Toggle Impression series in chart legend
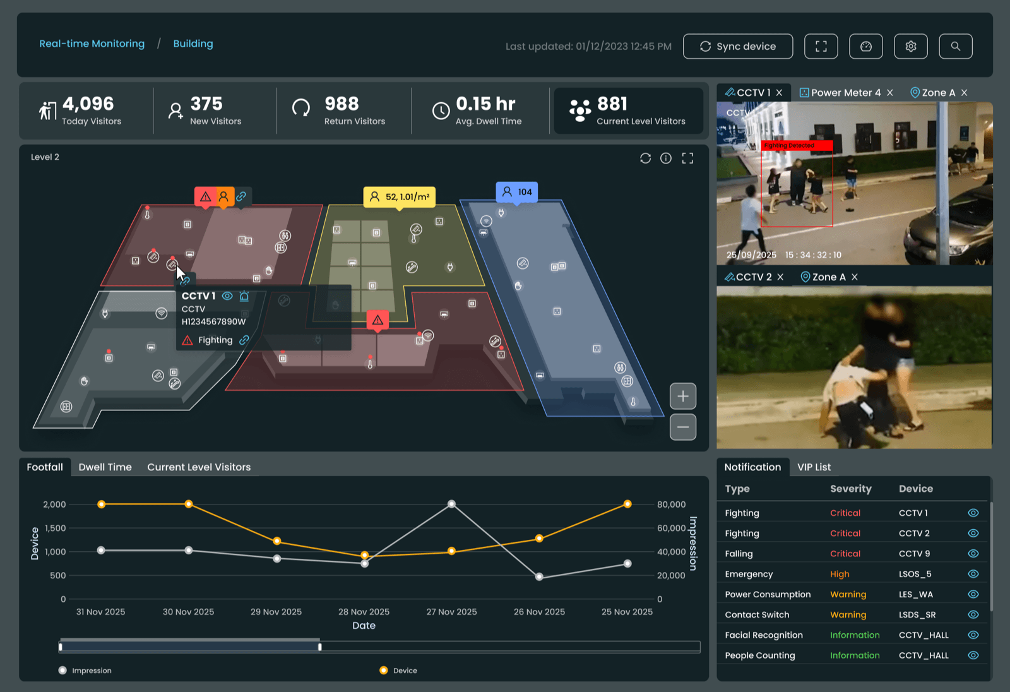This screenshot has width=1010, height=692. click(85, 671)
